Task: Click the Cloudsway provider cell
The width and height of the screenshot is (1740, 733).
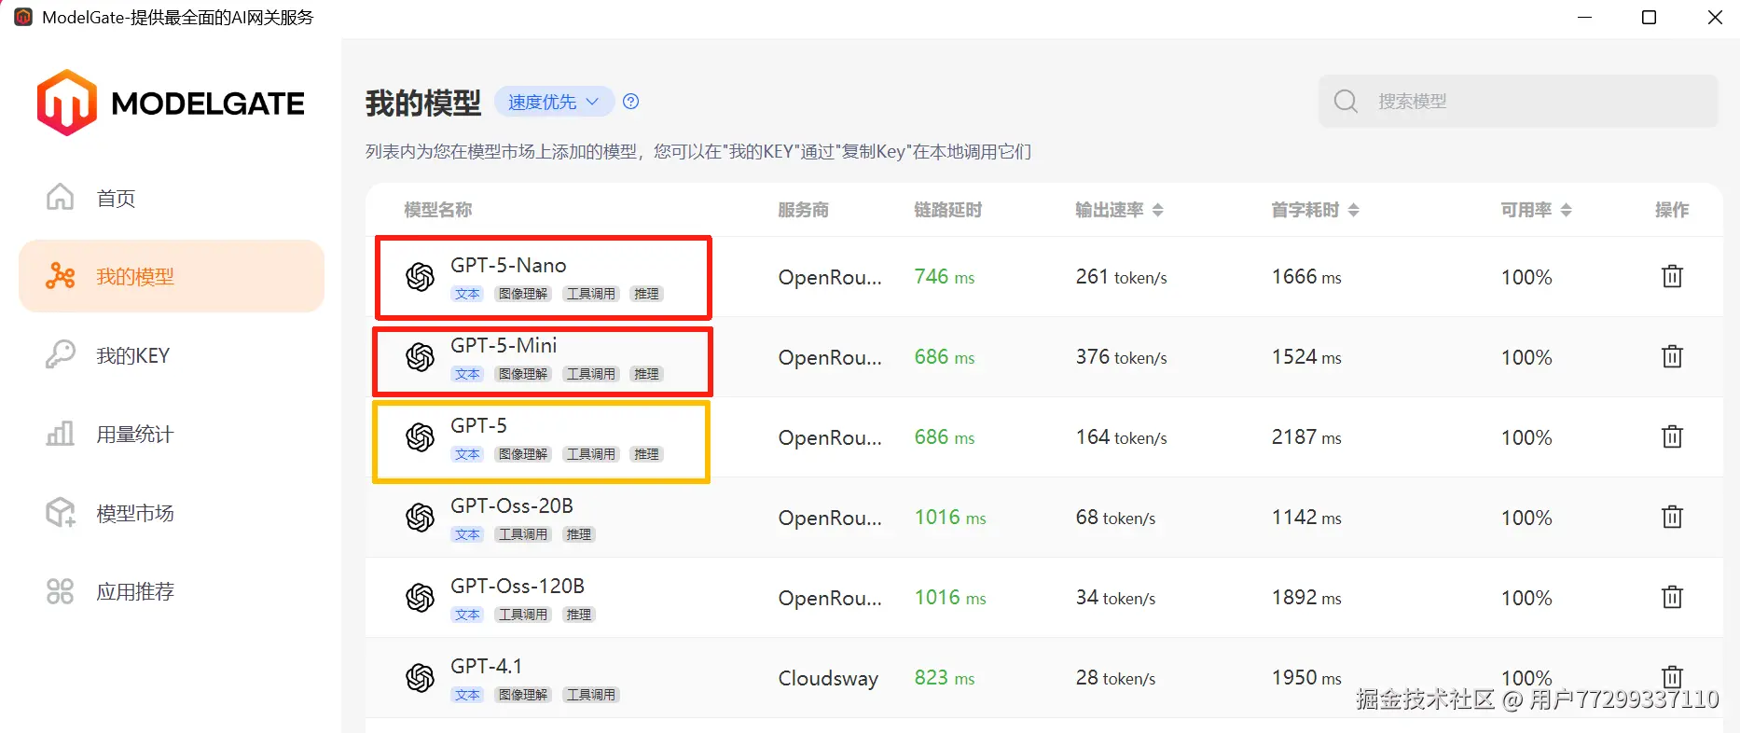Action: pyautogui.click(x=828, y=678)
